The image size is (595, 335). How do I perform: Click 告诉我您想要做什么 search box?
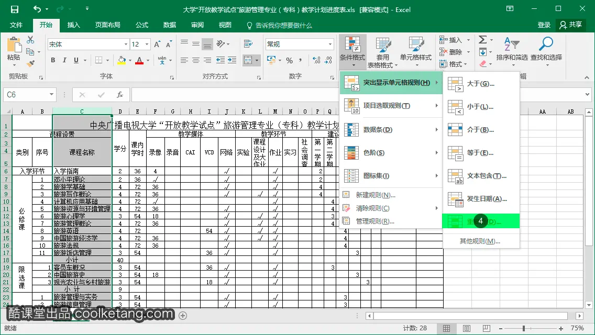click(x=279, y=26)
